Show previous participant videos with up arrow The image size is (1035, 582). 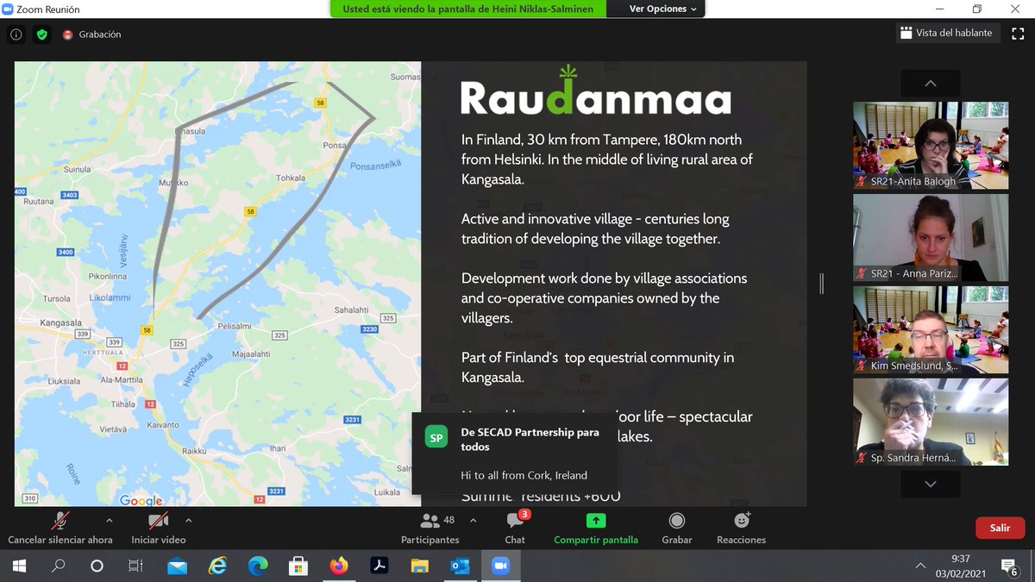pyautogui.click(x=930, y=84)
